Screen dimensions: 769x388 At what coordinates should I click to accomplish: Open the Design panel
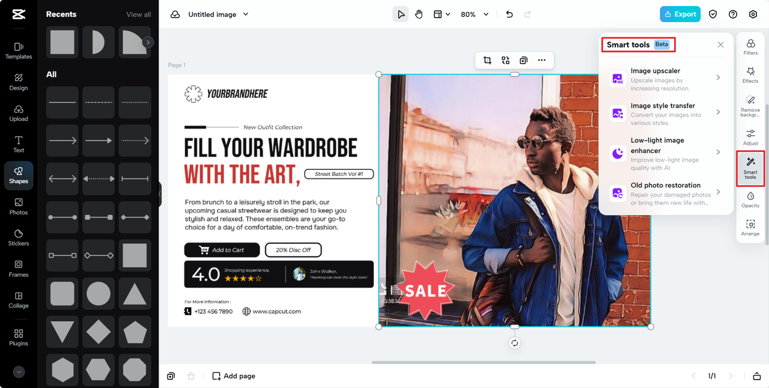(19, 82)
